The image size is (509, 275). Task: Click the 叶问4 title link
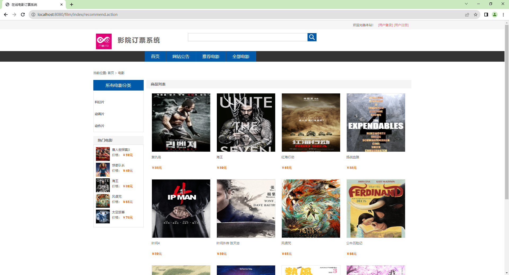click(156, 243)
